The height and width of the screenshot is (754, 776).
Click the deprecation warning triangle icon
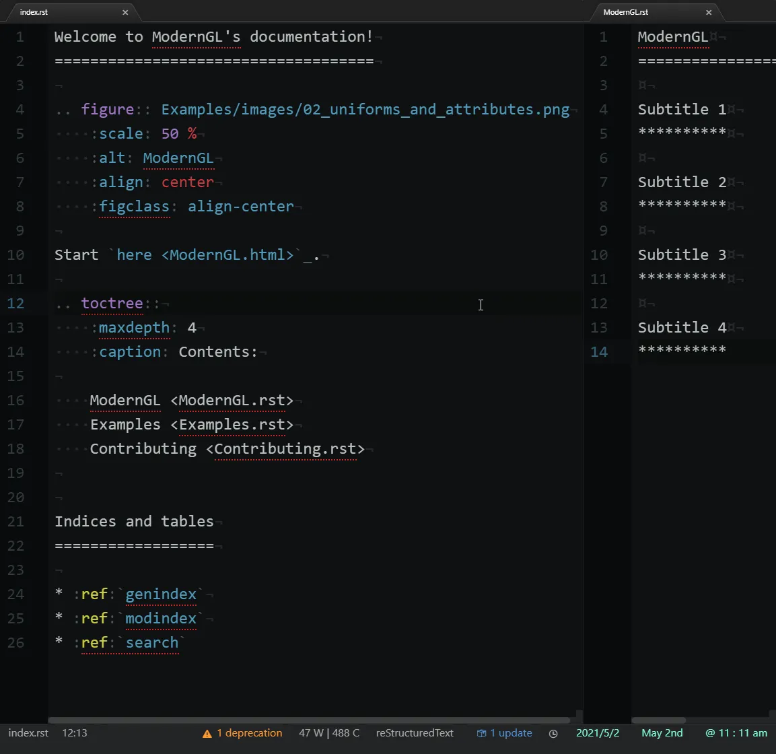pos(207,734)
